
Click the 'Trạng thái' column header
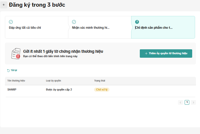(100, 81)
